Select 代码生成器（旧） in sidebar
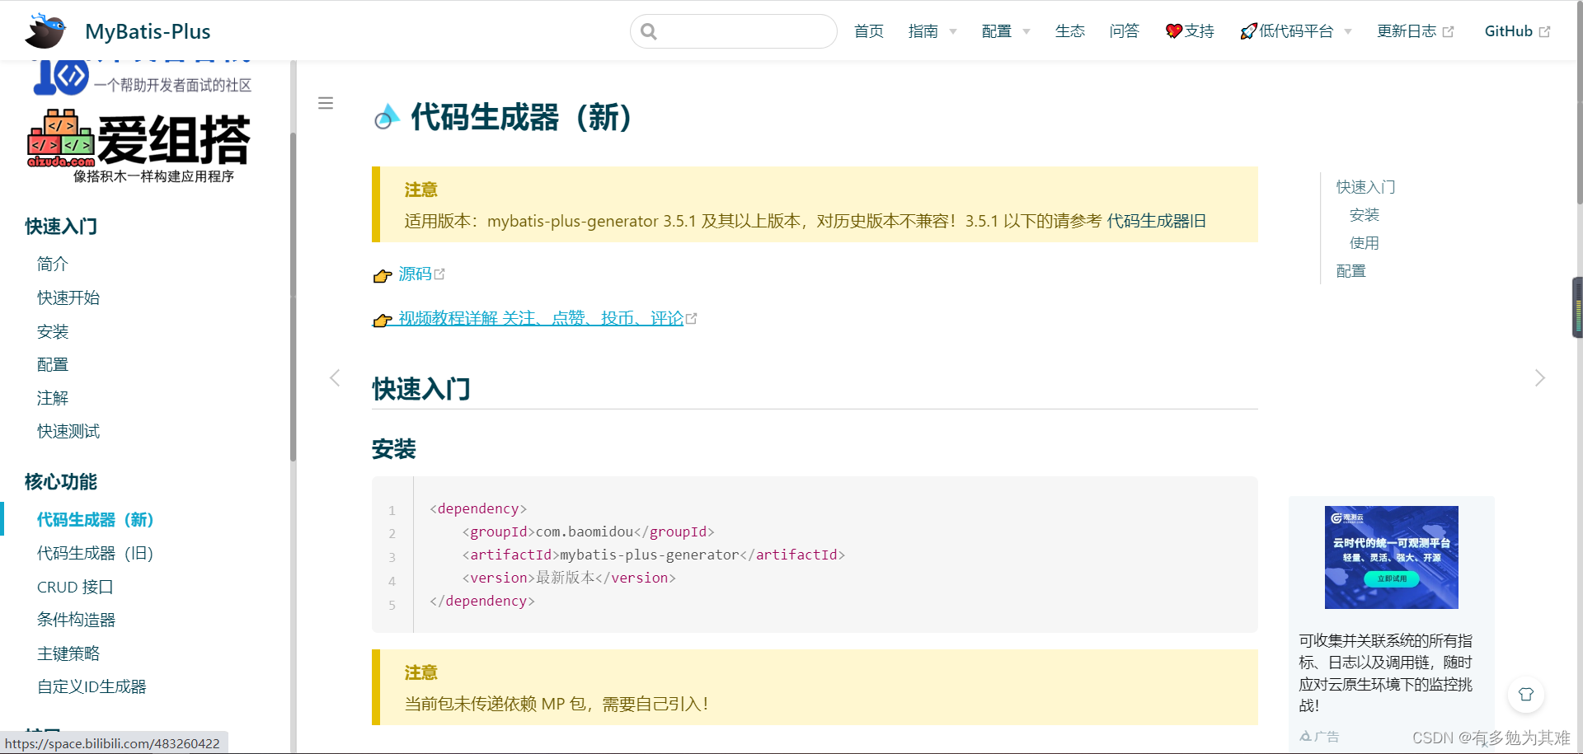Image resolution: width=1583 pixels, height=754 pixels. coord(96,553)
